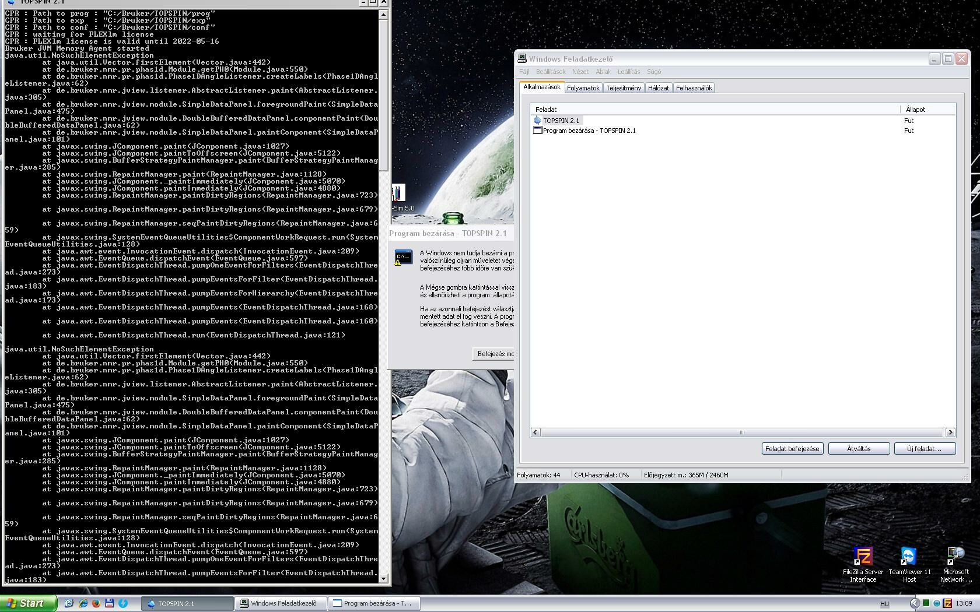Sort by the Feladat column header

(x=715, y=110)
